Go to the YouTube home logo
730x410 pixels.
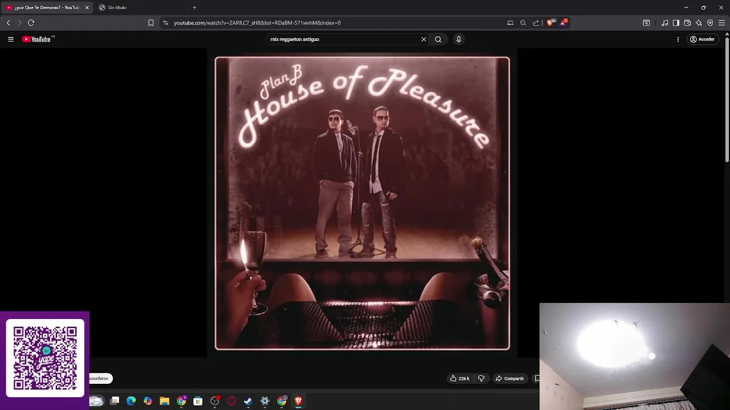pyautogui.click(x=36, y=39)
